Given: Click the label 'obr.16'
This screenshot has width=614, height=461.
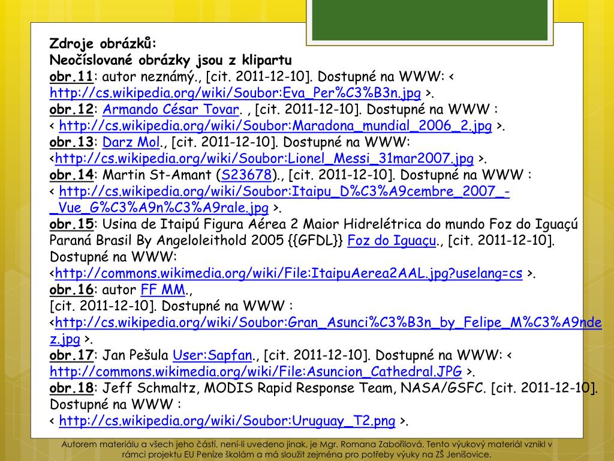Looking at the screenshot, I should pyautogui.click(x=72, y=290).
